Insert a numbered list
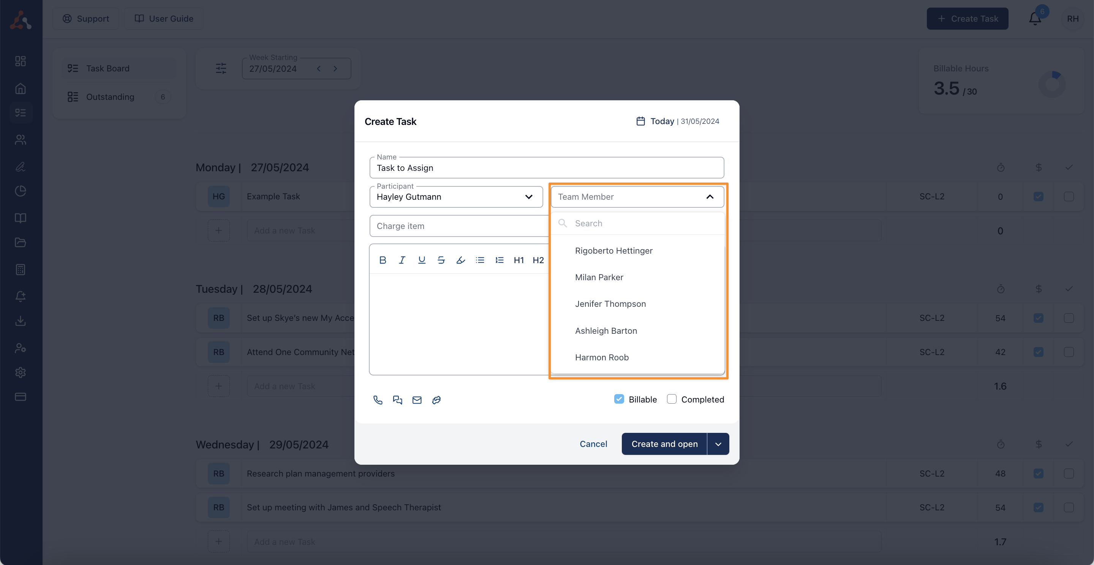The image size is (1094, 565). 500,260
